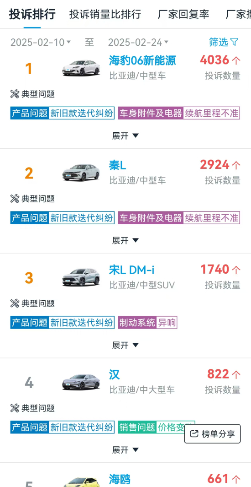Select the 投诉排行 tab
The height and width of the screenshot is (487, 251).
[x=32, y=14]
